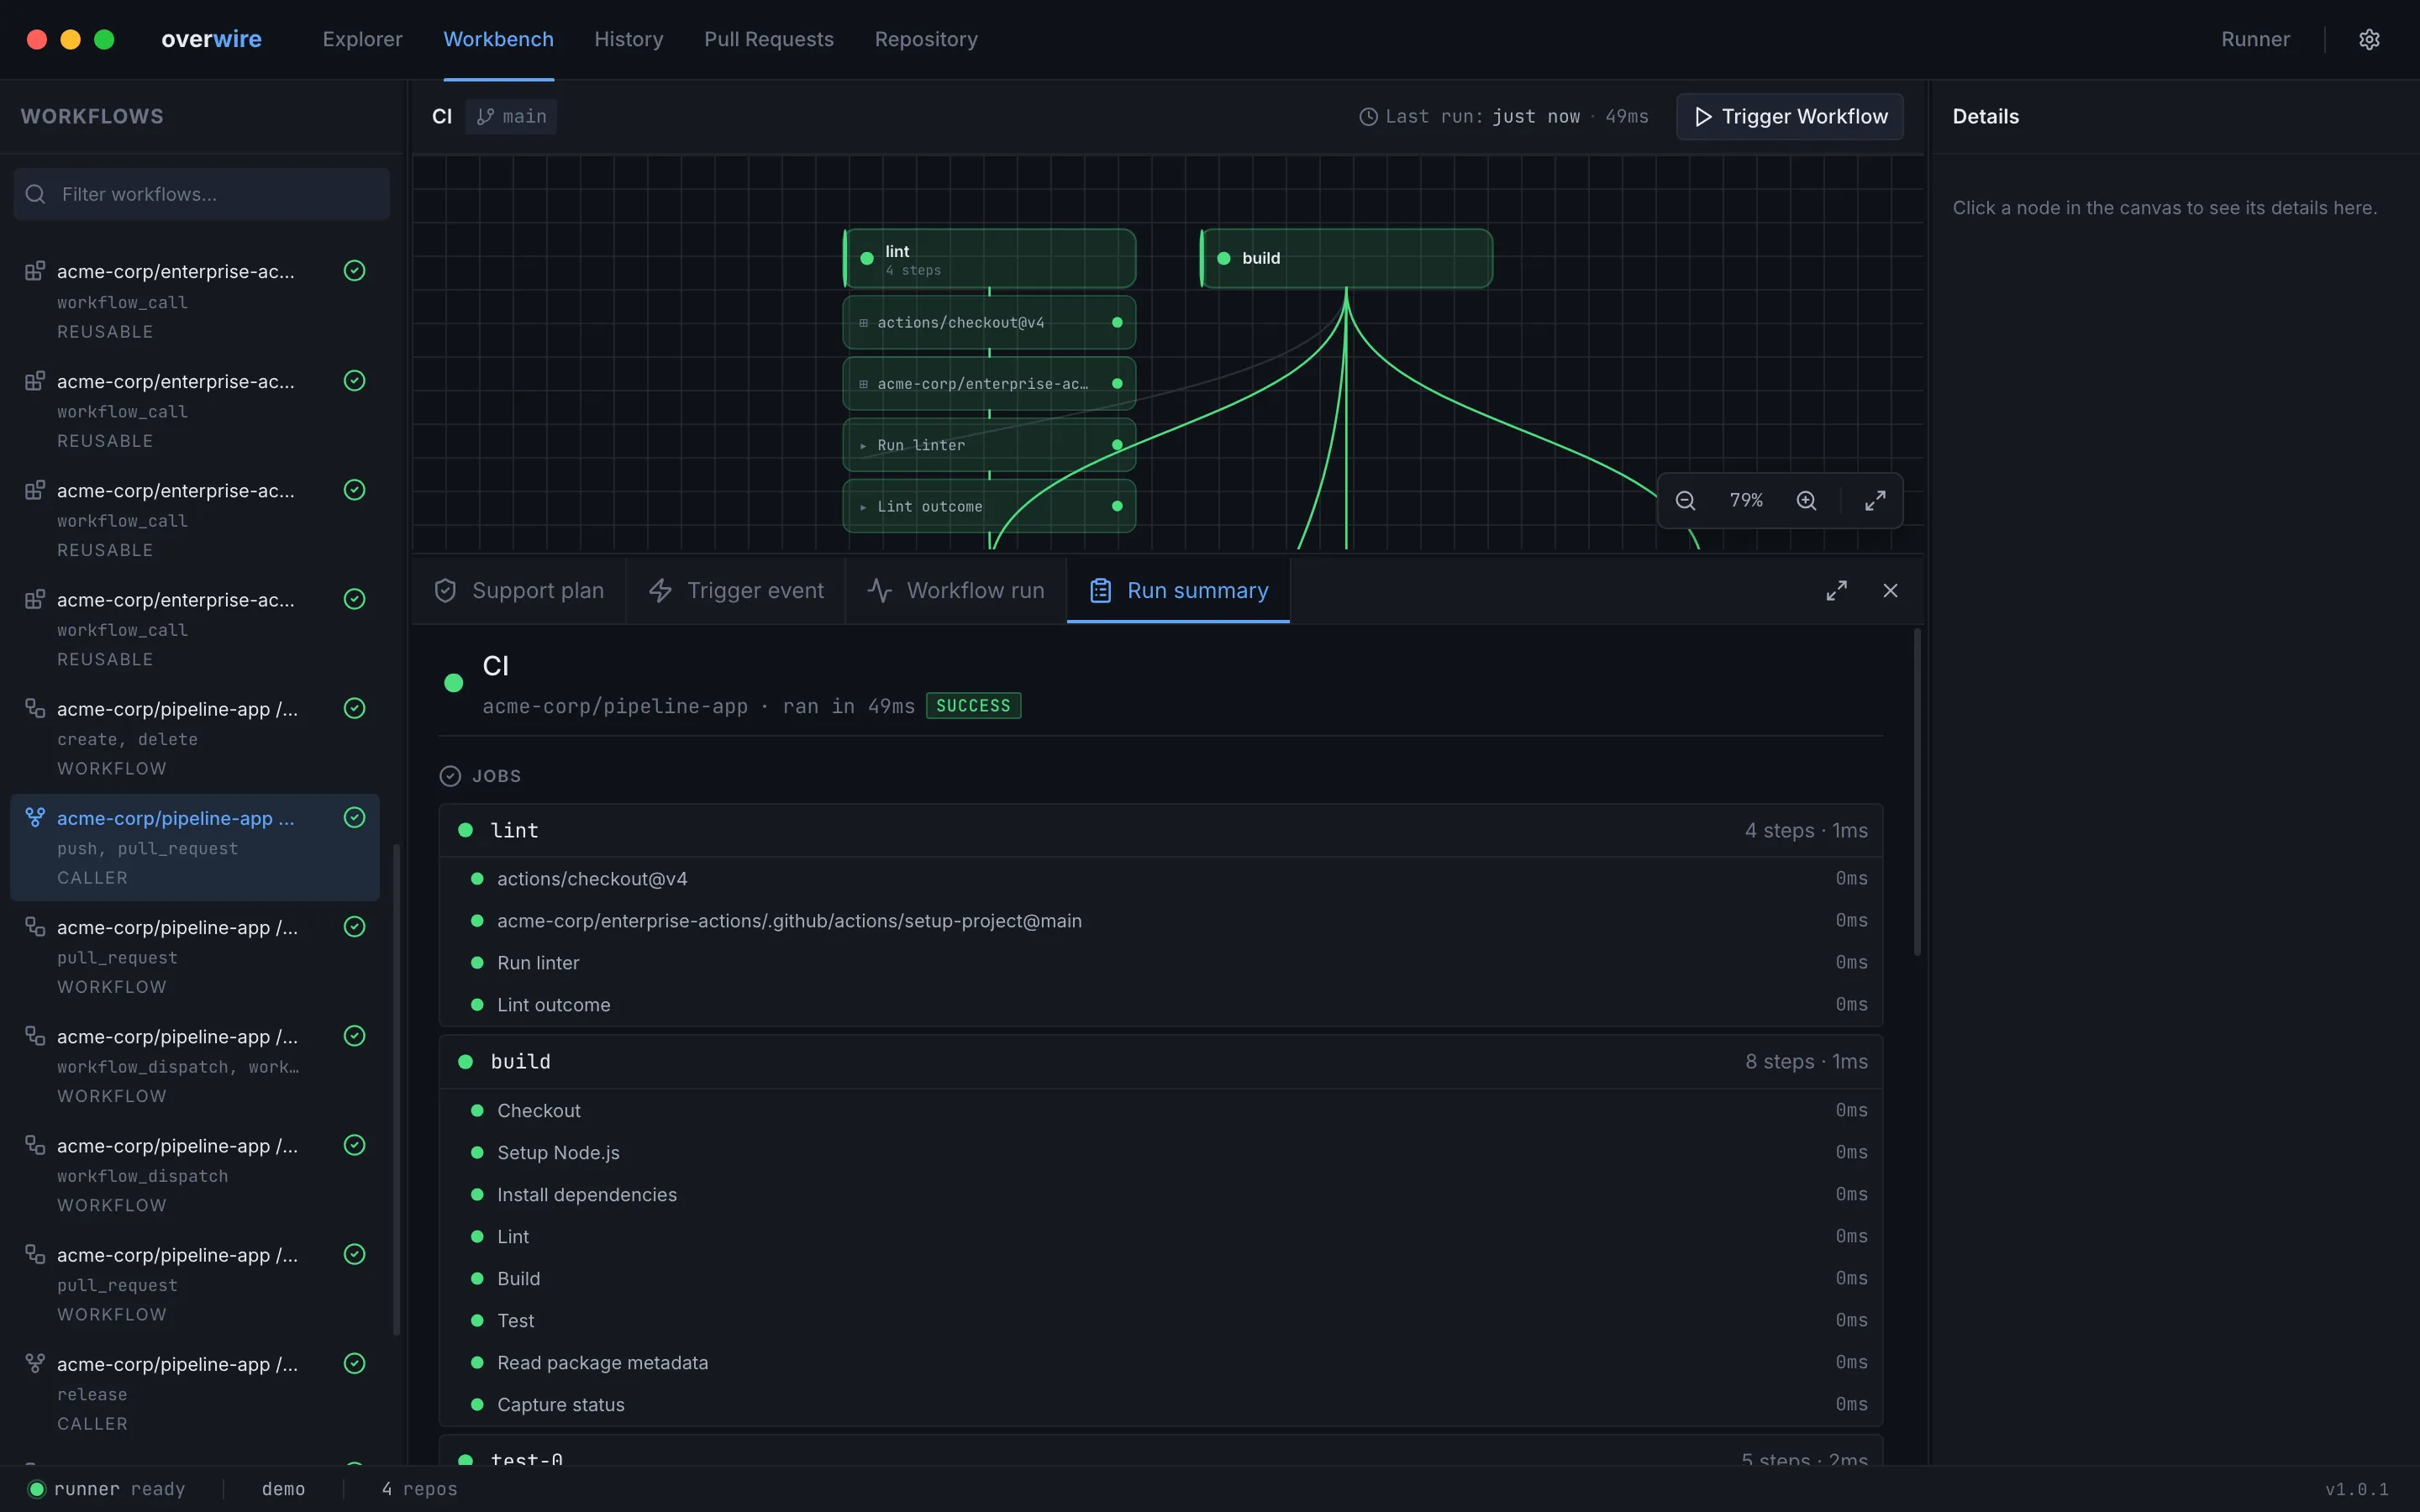This screenshot has width=2420, height=1512.
Task: Open the Explorer tab
Action: pos(362,39)
